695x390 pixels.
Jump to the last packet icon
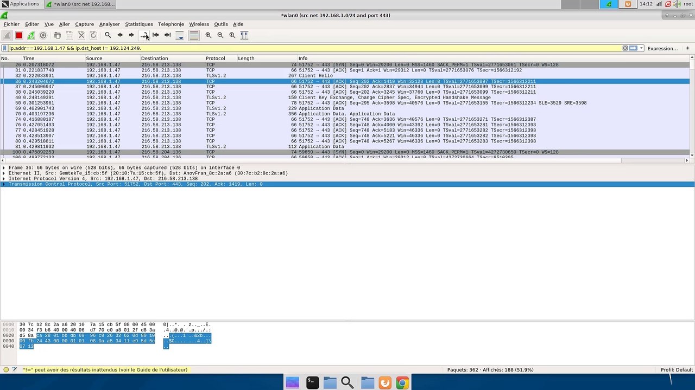tap(168, 35)
